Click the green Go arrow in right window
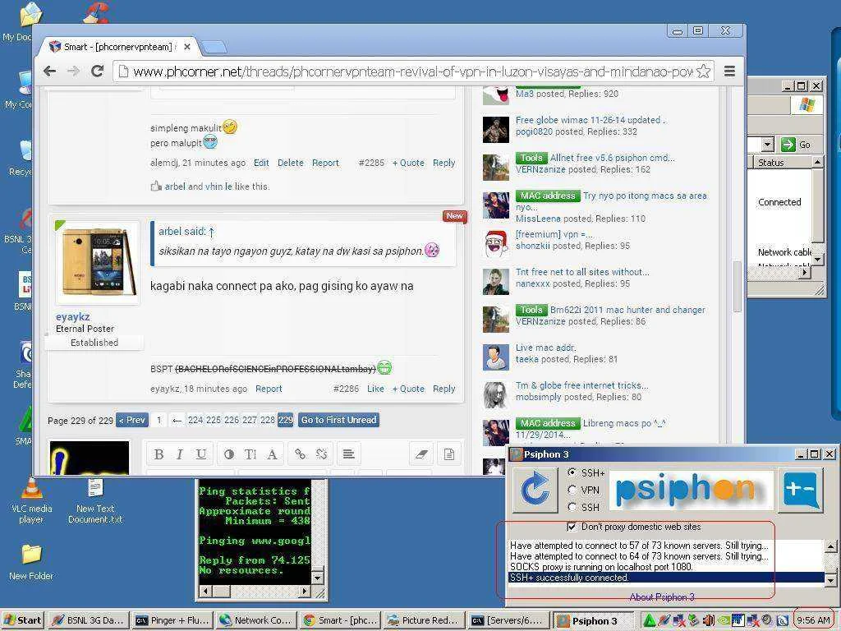Viewport: 841px width, 631px height. click(x=788, y=145)
